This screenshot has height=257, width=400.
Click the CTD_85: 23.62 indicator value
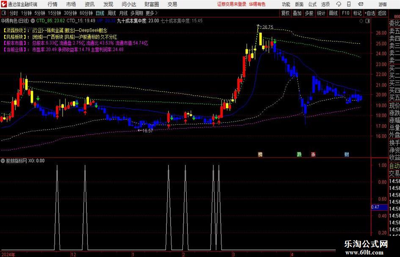(x=50, y=21)
